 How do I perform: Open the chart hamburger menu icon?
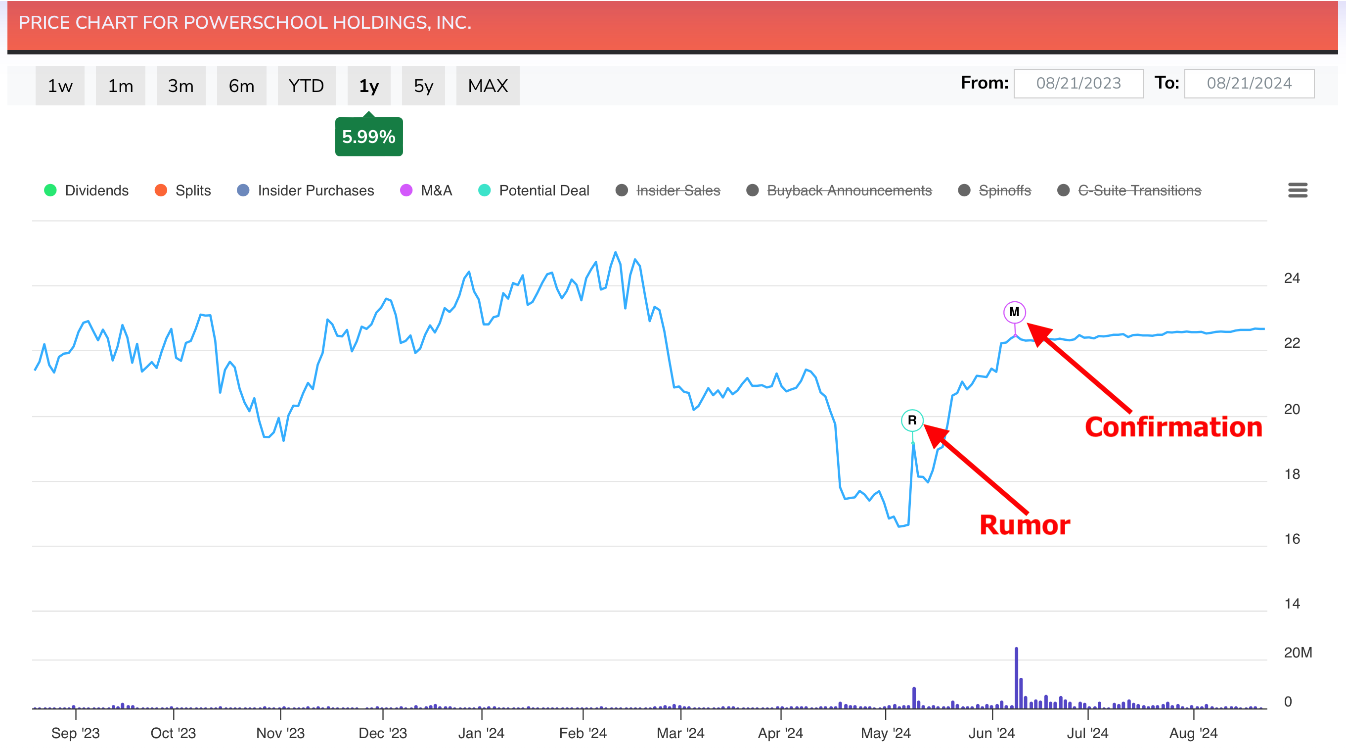coord(1298,190)
